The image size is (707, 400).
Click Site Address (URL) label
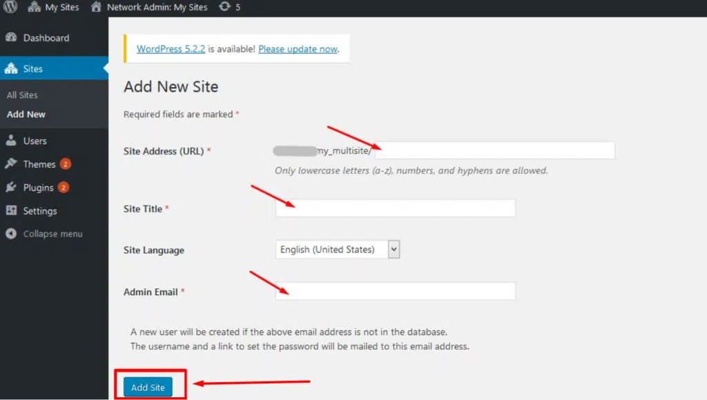164,151
